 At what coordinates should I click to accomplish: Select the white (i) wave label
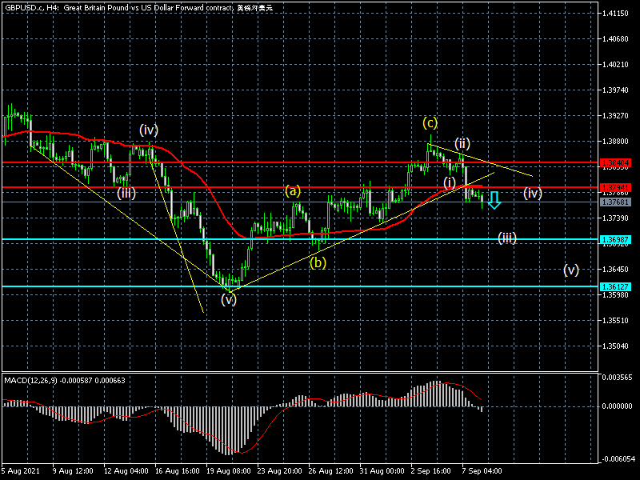450,183
